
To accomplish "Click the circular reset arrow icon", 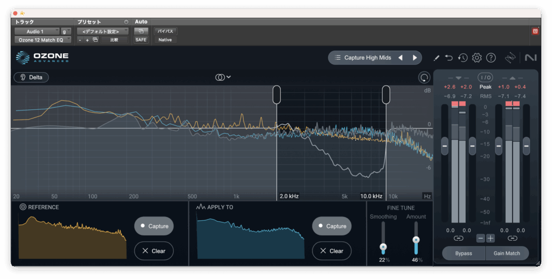I will [x=424, y=78].
